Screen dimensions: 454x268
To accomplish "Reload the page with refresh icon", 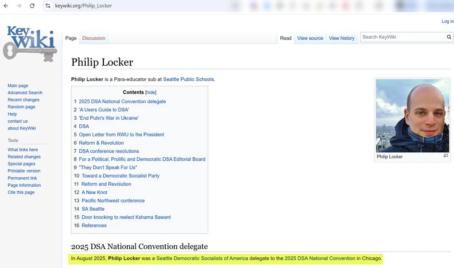I will pos(32,6).
